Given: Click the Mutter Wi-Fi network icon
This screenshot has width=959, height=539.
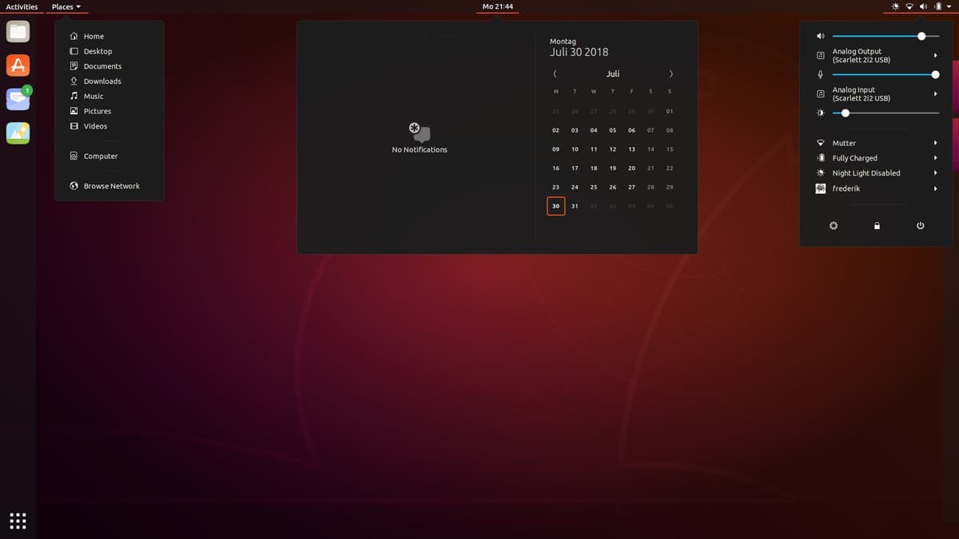Looking at the screenshot, I should point(820,143).
